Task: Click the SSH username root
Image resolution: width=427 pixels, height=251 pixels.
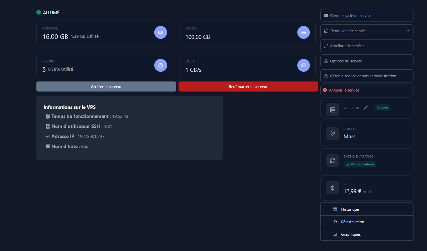Action: click(x=107, y=127)
